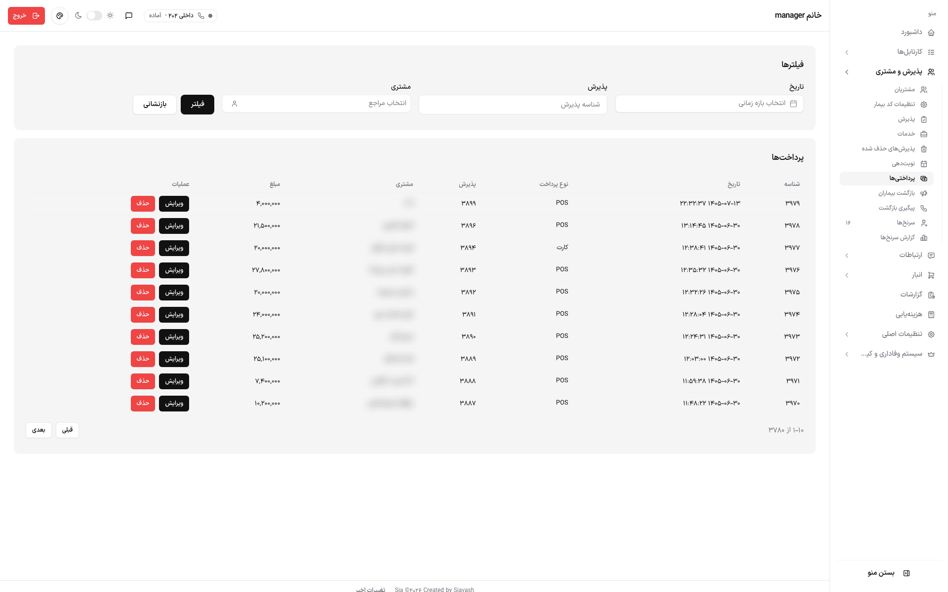Open the پذیرش menu item
Viewport: 948px width, 592px height.
887,119
